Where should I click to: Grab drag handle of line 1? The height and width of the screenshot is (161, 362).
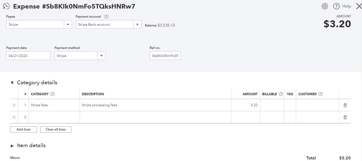click(x=14, y=105)
